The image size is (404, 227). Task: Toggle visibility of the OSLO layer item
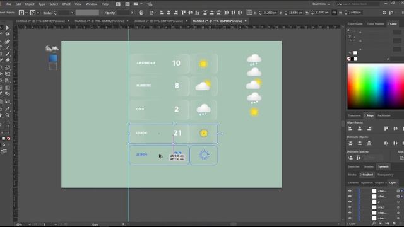pos(350,207)
